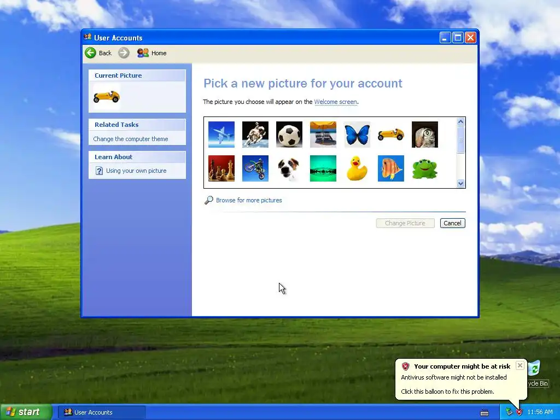Click the help icon next to Using your own picture

(x=100, y=171)
